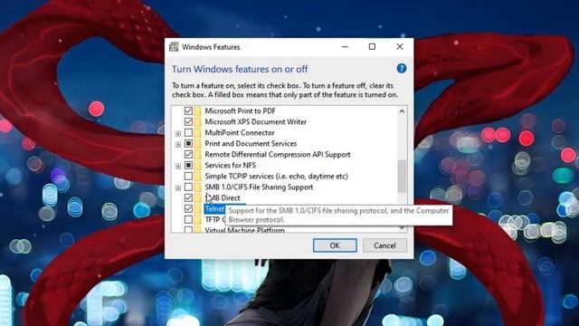Image resolution: width=579 pixels, height=326 pixels.
Task: Click the Cancel button
Action: click(384, 245)
